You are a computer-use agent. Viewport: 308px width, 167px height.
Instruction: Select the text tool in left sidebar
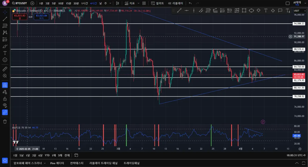point(5,53)
